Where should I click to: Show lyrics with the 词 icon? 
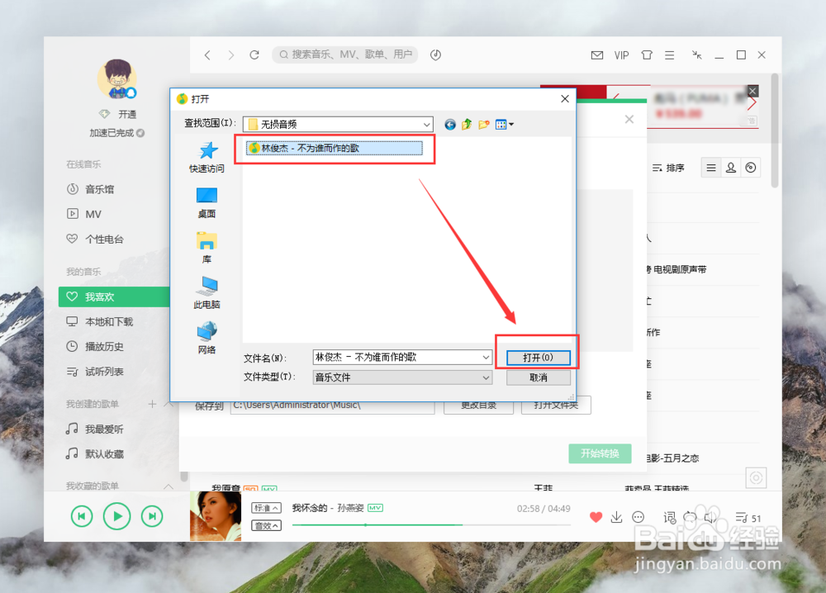coord(670,518)
